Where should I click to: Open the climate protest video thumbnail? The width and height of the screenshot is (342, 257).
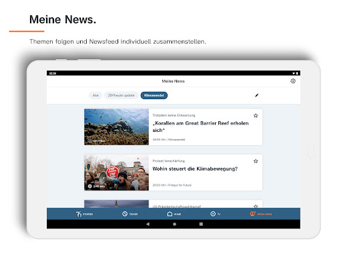tap(116, 172)
